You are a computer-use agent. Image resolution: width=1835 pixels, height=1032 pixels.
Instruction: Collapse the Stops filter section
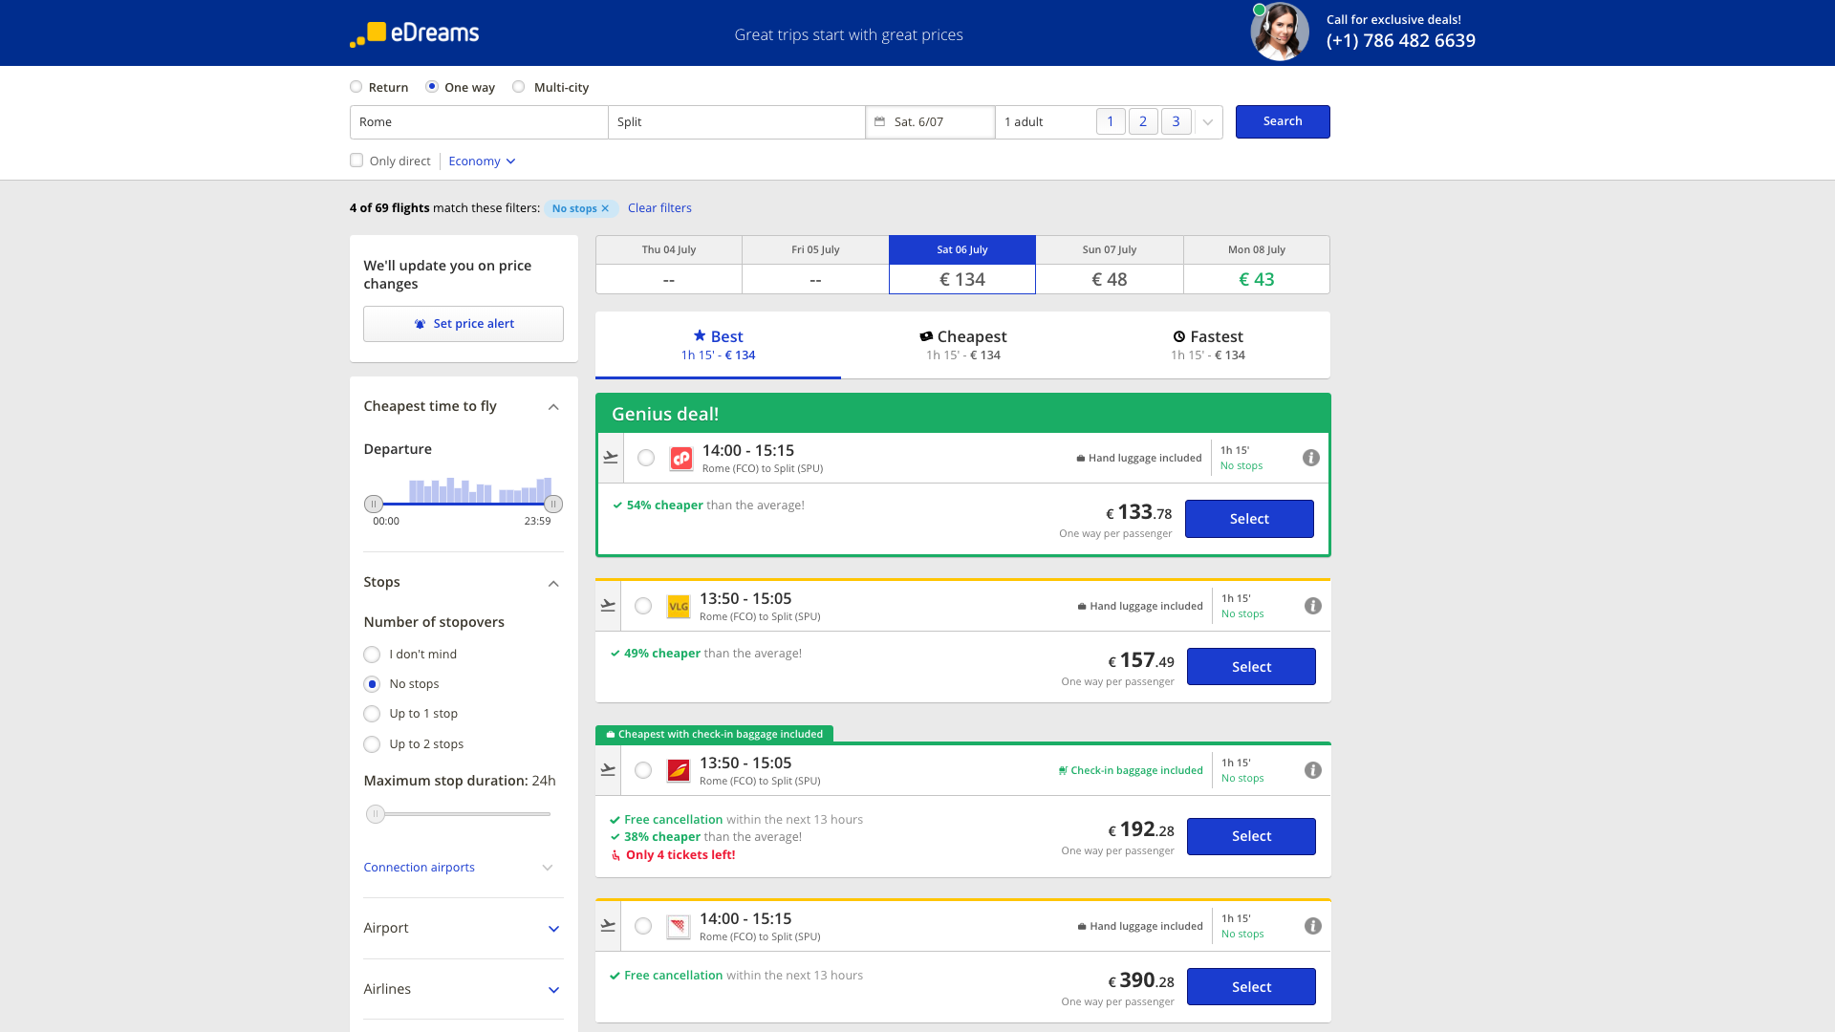click(x=553, y=584)
